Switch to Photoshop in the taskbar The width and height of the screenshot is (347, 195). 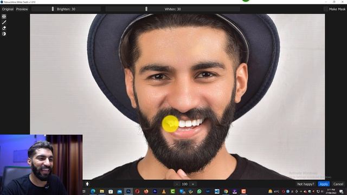click(x=128, y=191)
